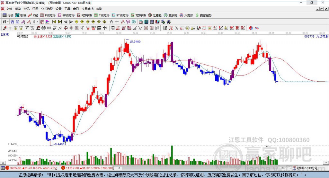Open the P四方形 tool
The width and height of the screenshot is (329, 178).
pyautogui.click(x=48, y=15)
